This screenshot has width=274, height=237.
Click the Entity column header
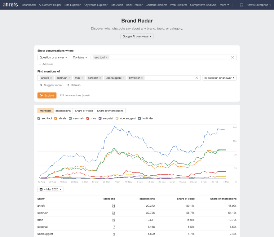tap(41, 199)
